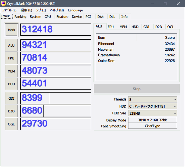Click the Score column header
185x167 pixels.
pos(156,37)
